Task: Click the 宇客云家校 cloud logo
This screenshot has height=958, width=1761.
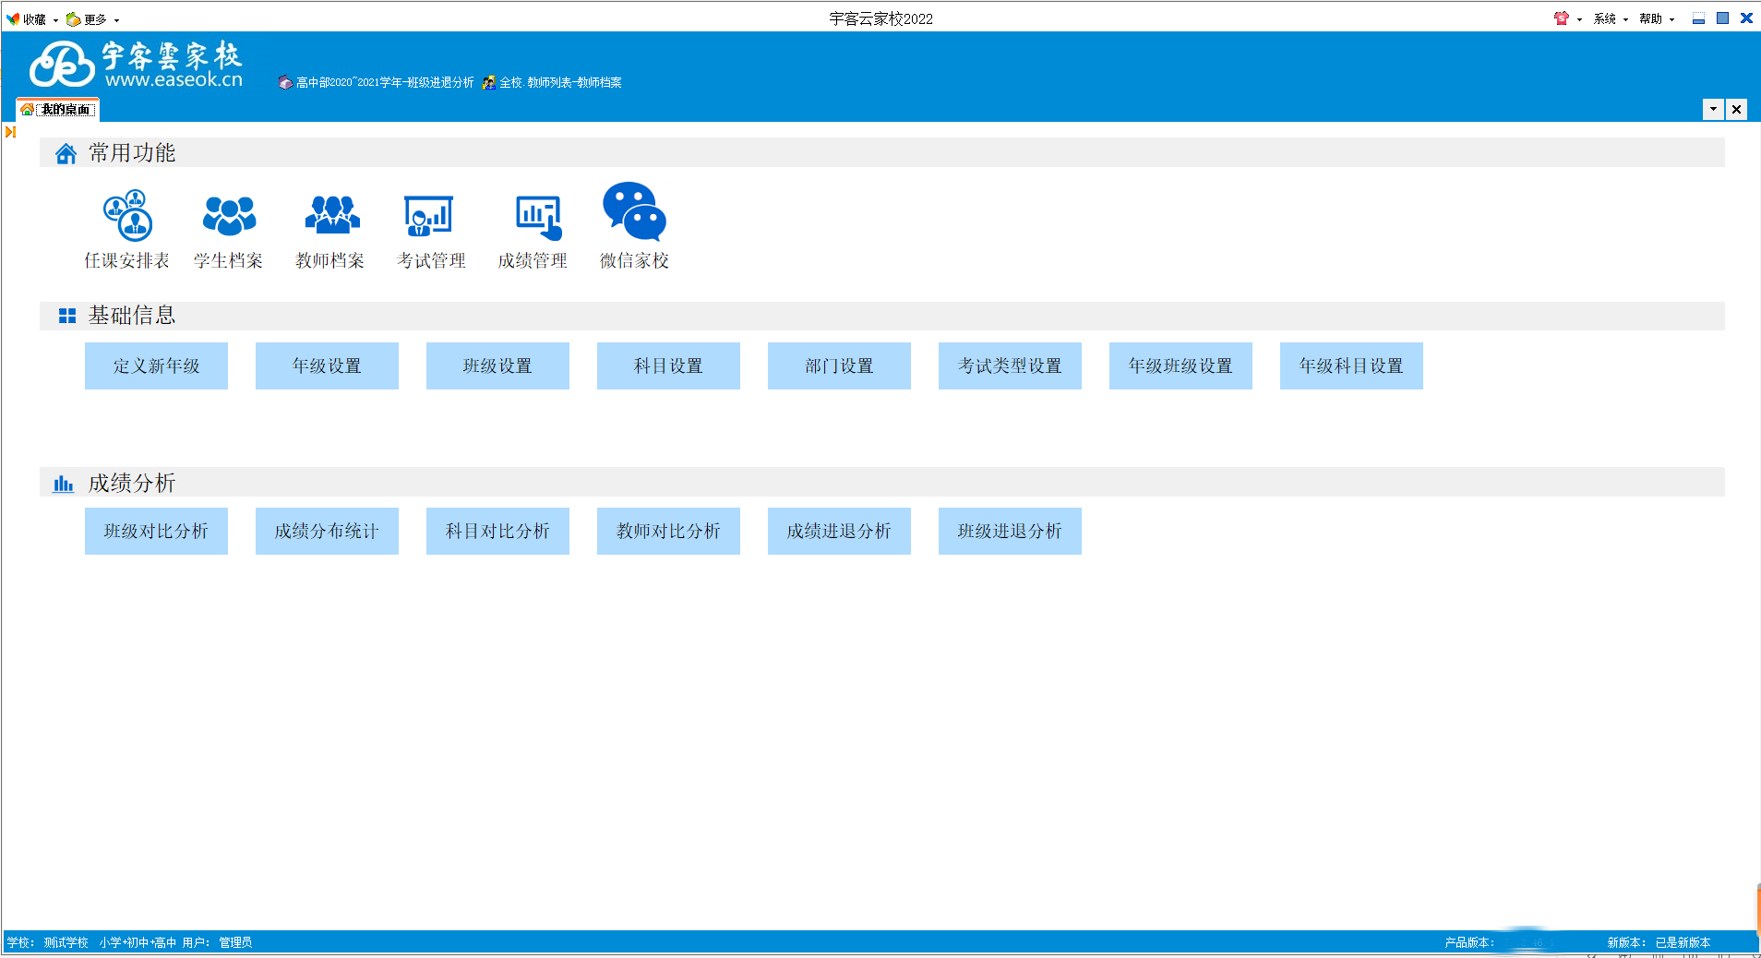Action: pyautogui.click(x=62, y=65)
